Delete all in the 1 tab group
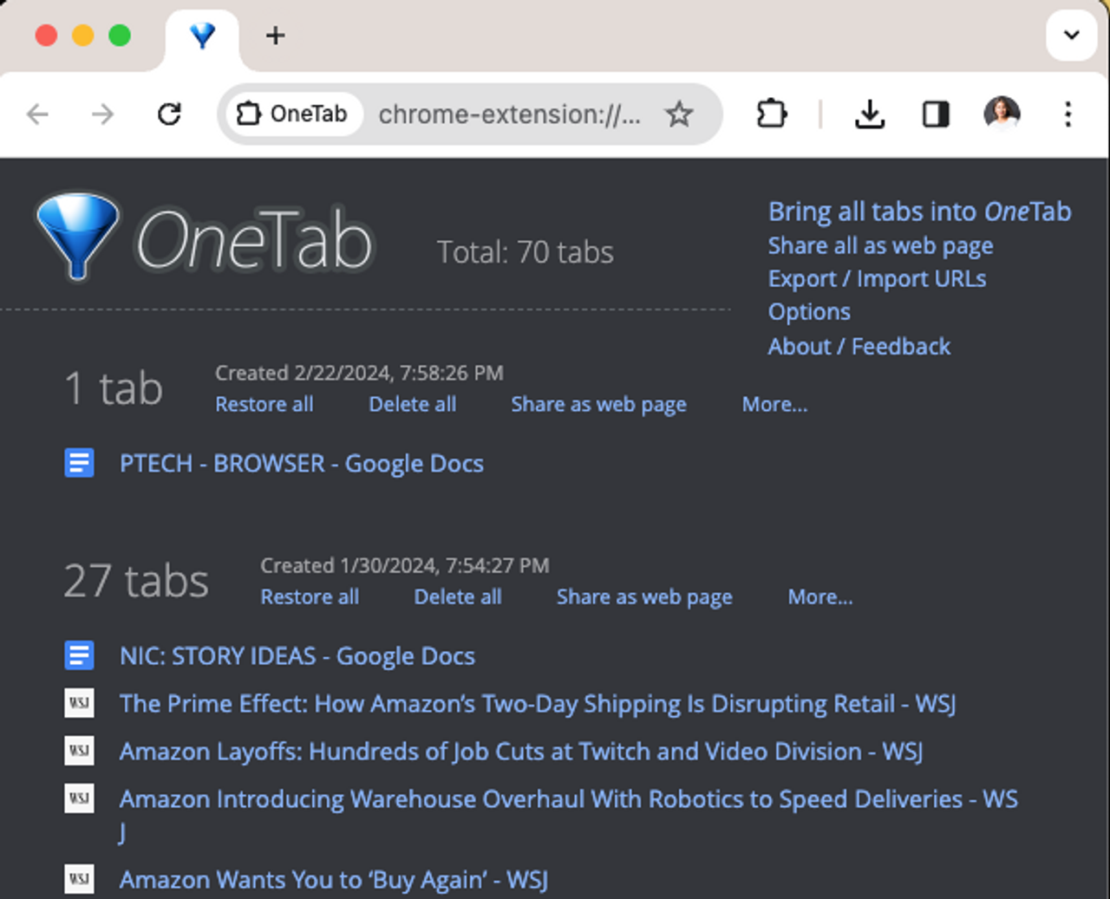 [x=412, y=404]
